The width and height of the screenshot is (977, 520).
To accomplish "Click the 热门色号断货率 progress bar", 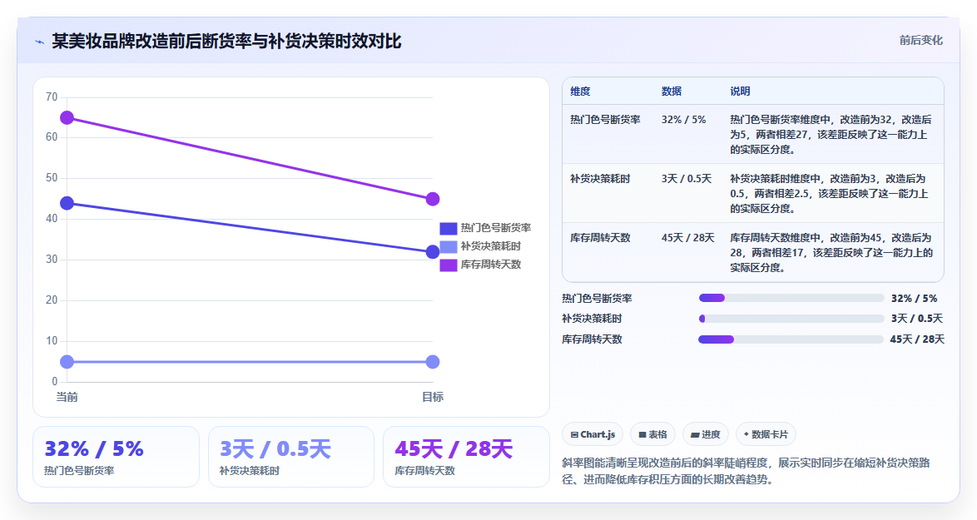I will pyautogui.click(x=791, y=299).
